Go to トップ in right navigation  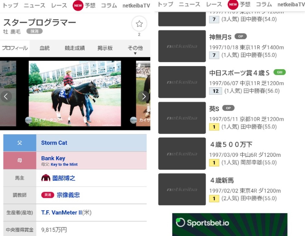click(x=165, y=4)
